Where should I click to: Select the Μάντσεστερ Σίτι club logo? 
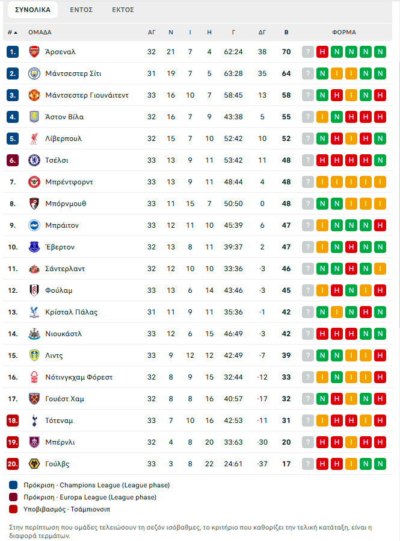(33, 73)
